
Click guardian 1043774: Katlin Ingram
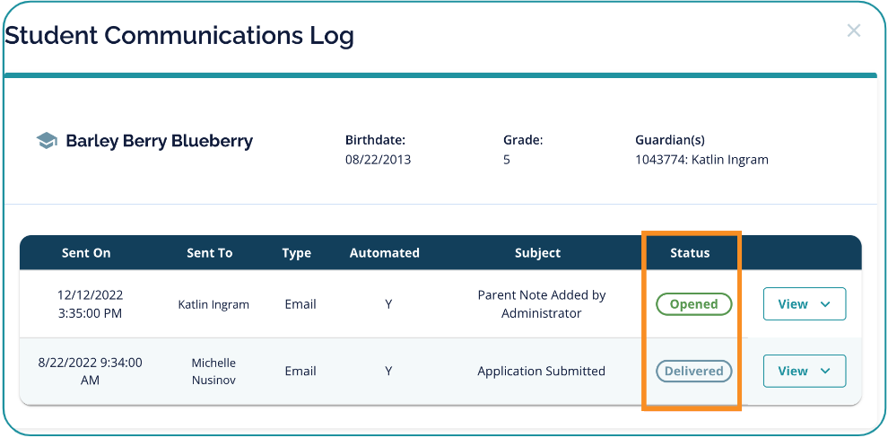(701, 160)
